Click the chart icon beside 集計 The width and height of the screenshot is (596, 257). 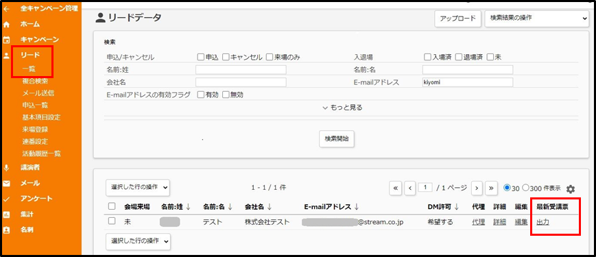6,215
